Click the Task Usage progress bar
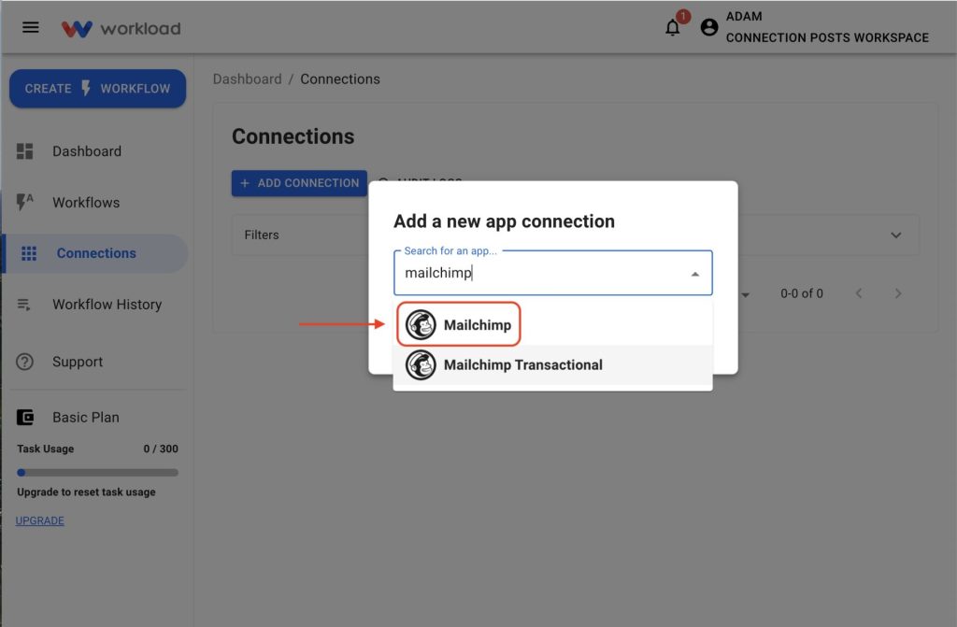 pos(97,472)
